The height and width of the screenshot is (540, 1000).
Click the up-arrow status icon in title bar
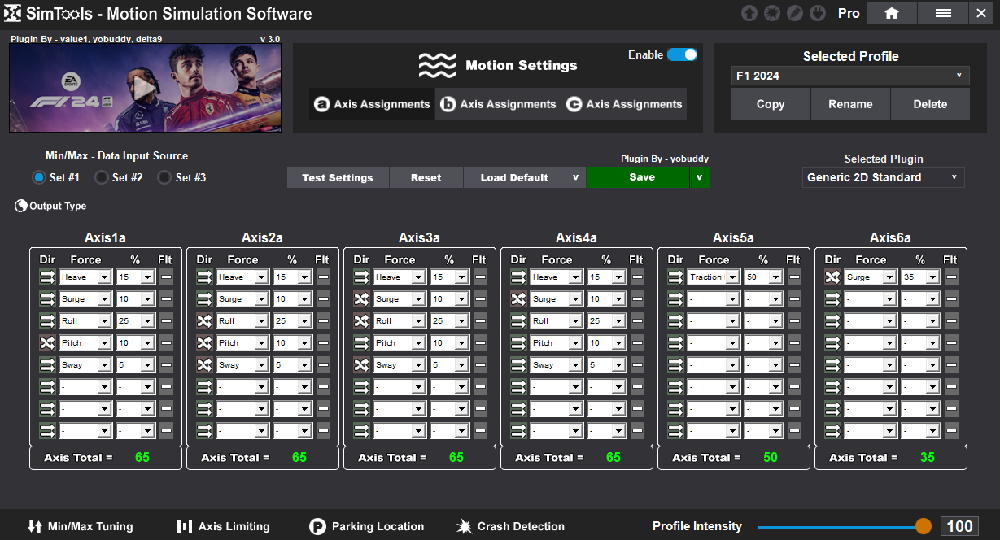pos(749,13)
